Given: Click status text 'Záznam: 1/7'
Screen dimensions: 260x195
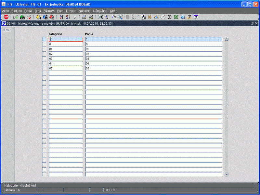Looking at the screenshot, I should [12, 190].
